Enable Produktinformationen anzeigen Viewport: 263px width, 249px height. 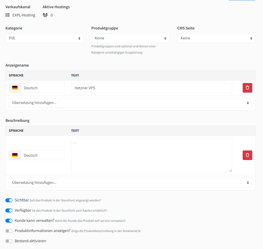9,231
